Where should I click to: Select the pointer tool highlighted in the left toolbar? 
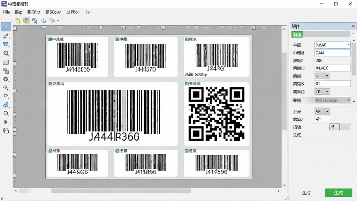[x=6, y=27]
